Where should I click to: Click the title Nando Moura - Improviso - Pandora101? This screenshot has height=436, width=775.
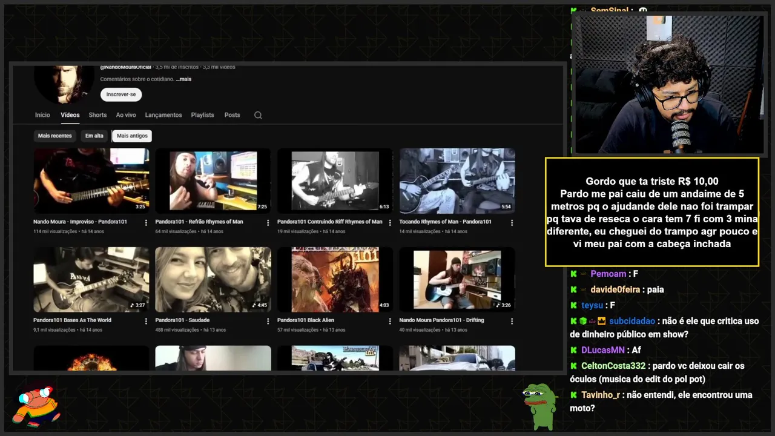point(80,222)
